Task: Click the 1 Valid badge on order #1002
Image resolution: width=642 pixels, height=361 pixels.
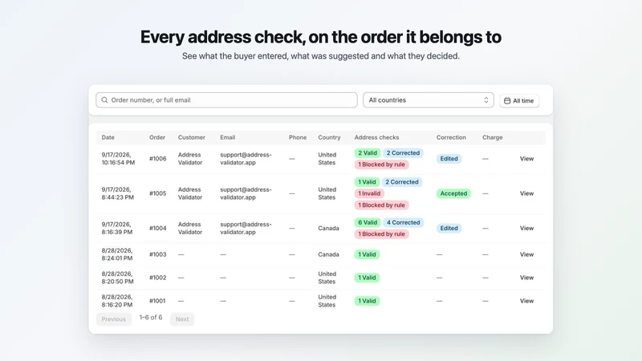Action: (x=367, y=278)
